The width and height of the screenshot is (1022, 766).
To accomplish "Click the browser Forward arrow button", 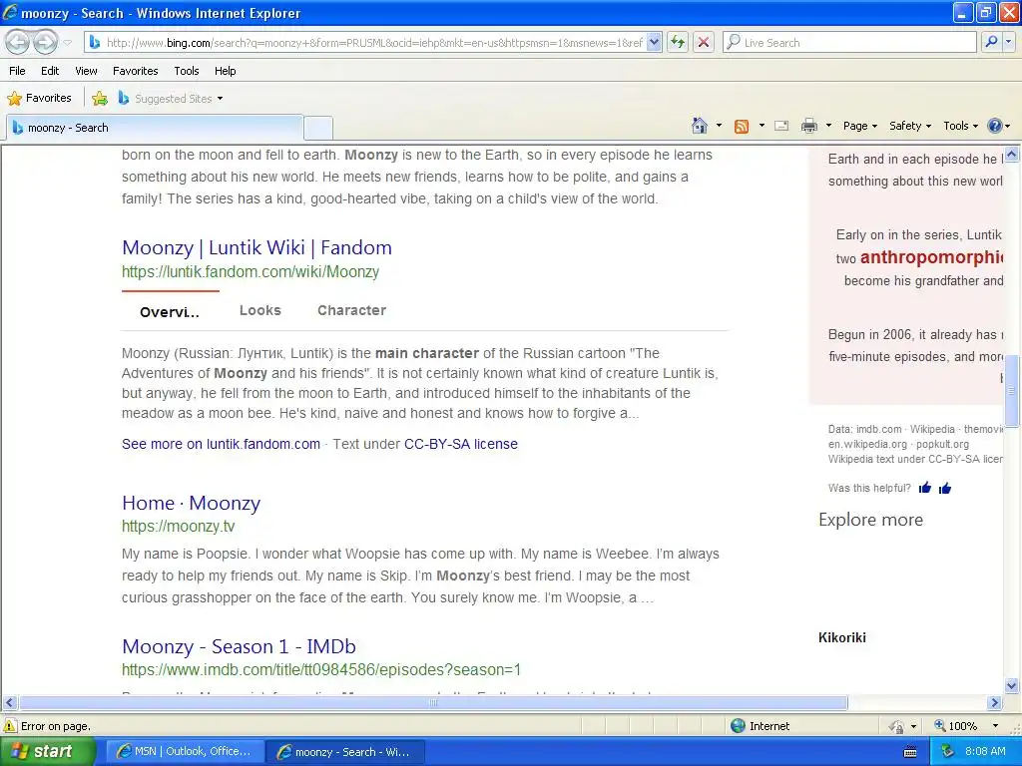I will pyautogui.click(x=45, y=42).
